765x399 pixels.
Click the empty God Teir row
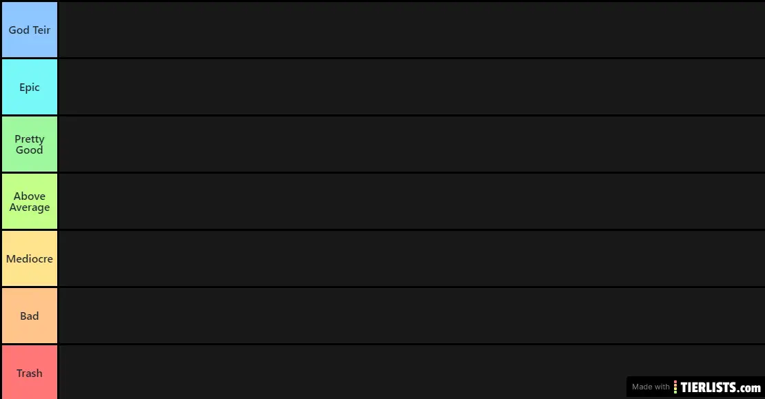tap(411, 30)
